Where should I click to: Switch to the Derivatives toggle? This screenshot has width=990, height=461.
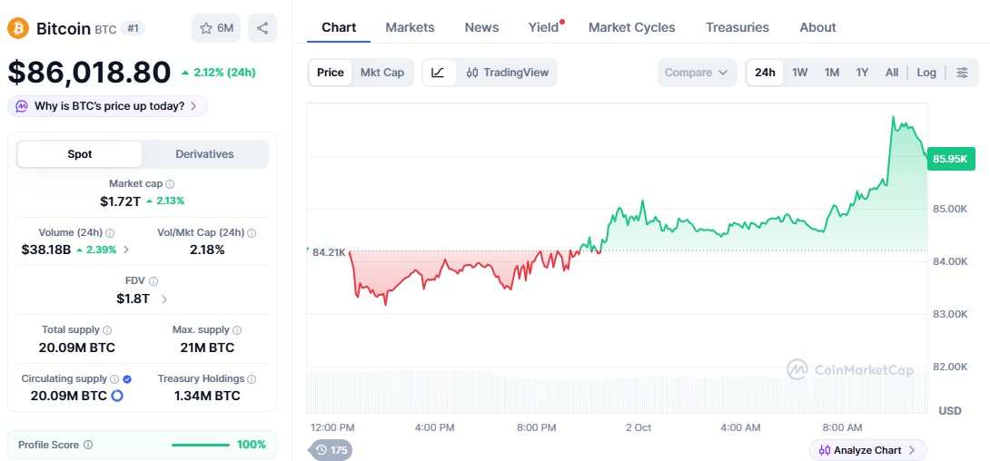click(x=204, y=154)
